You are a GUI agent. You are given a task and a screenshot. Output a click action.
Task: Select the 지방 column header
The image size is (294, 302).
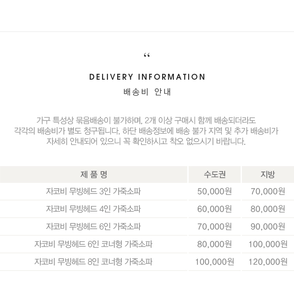268,174
